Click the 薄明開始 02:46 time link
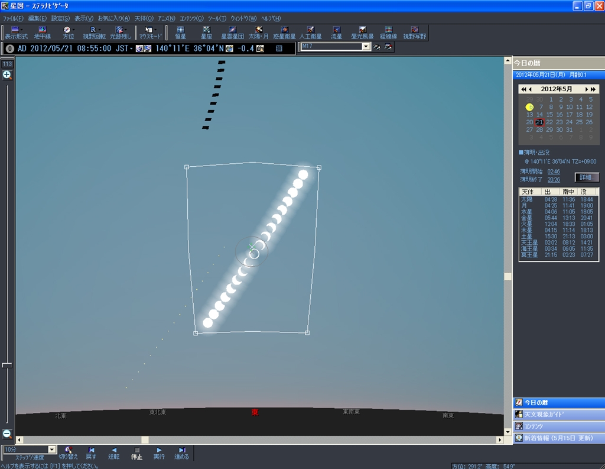Viewport: 605px width, 469px height. click(x=554, y=172)
